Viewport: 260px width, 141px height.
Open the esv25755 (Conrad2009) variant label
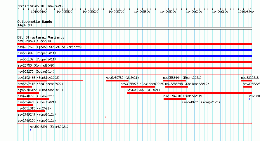(x=36, y=65)
